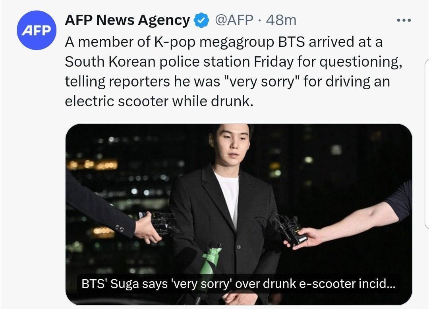This screenshot has height=309, width=429.
Task: Click the quoted "very sorry" in the tweet body
Action: coord(262,81)
